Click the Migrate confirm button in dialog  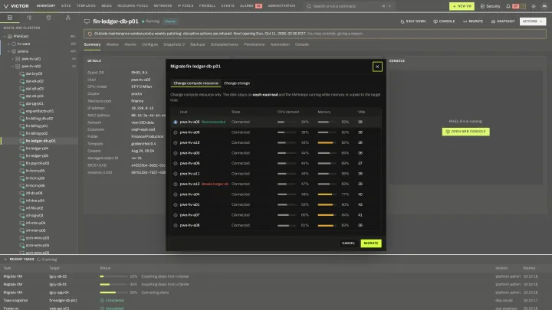pyautogui.click(x=371, y=243)
